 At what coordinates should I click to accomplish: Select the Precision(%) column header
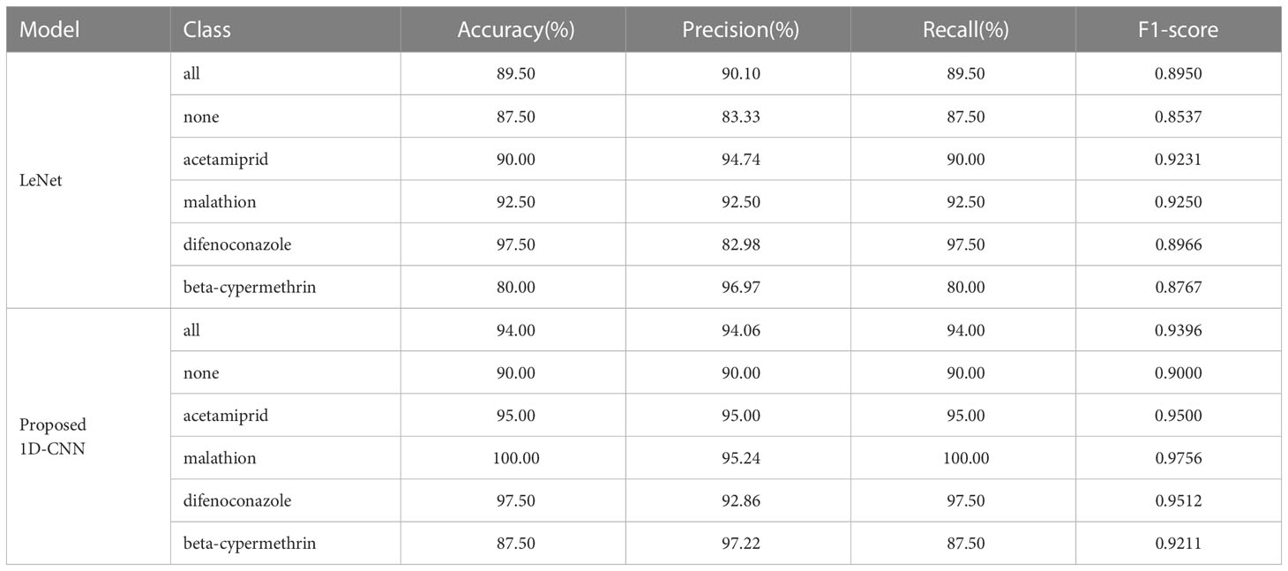(740, 30)
